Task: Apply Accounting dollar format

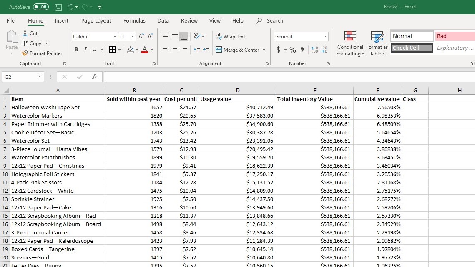Action: [279, 50]
